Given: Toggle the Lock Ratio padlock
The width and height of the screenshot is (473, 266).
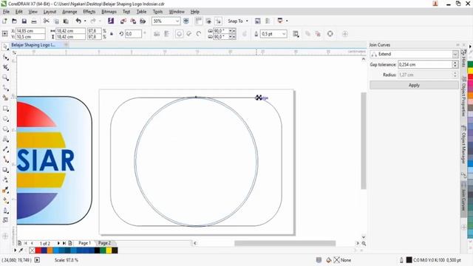Looking at the screenshot, I should pyautogui.click(x=112, y=34).
